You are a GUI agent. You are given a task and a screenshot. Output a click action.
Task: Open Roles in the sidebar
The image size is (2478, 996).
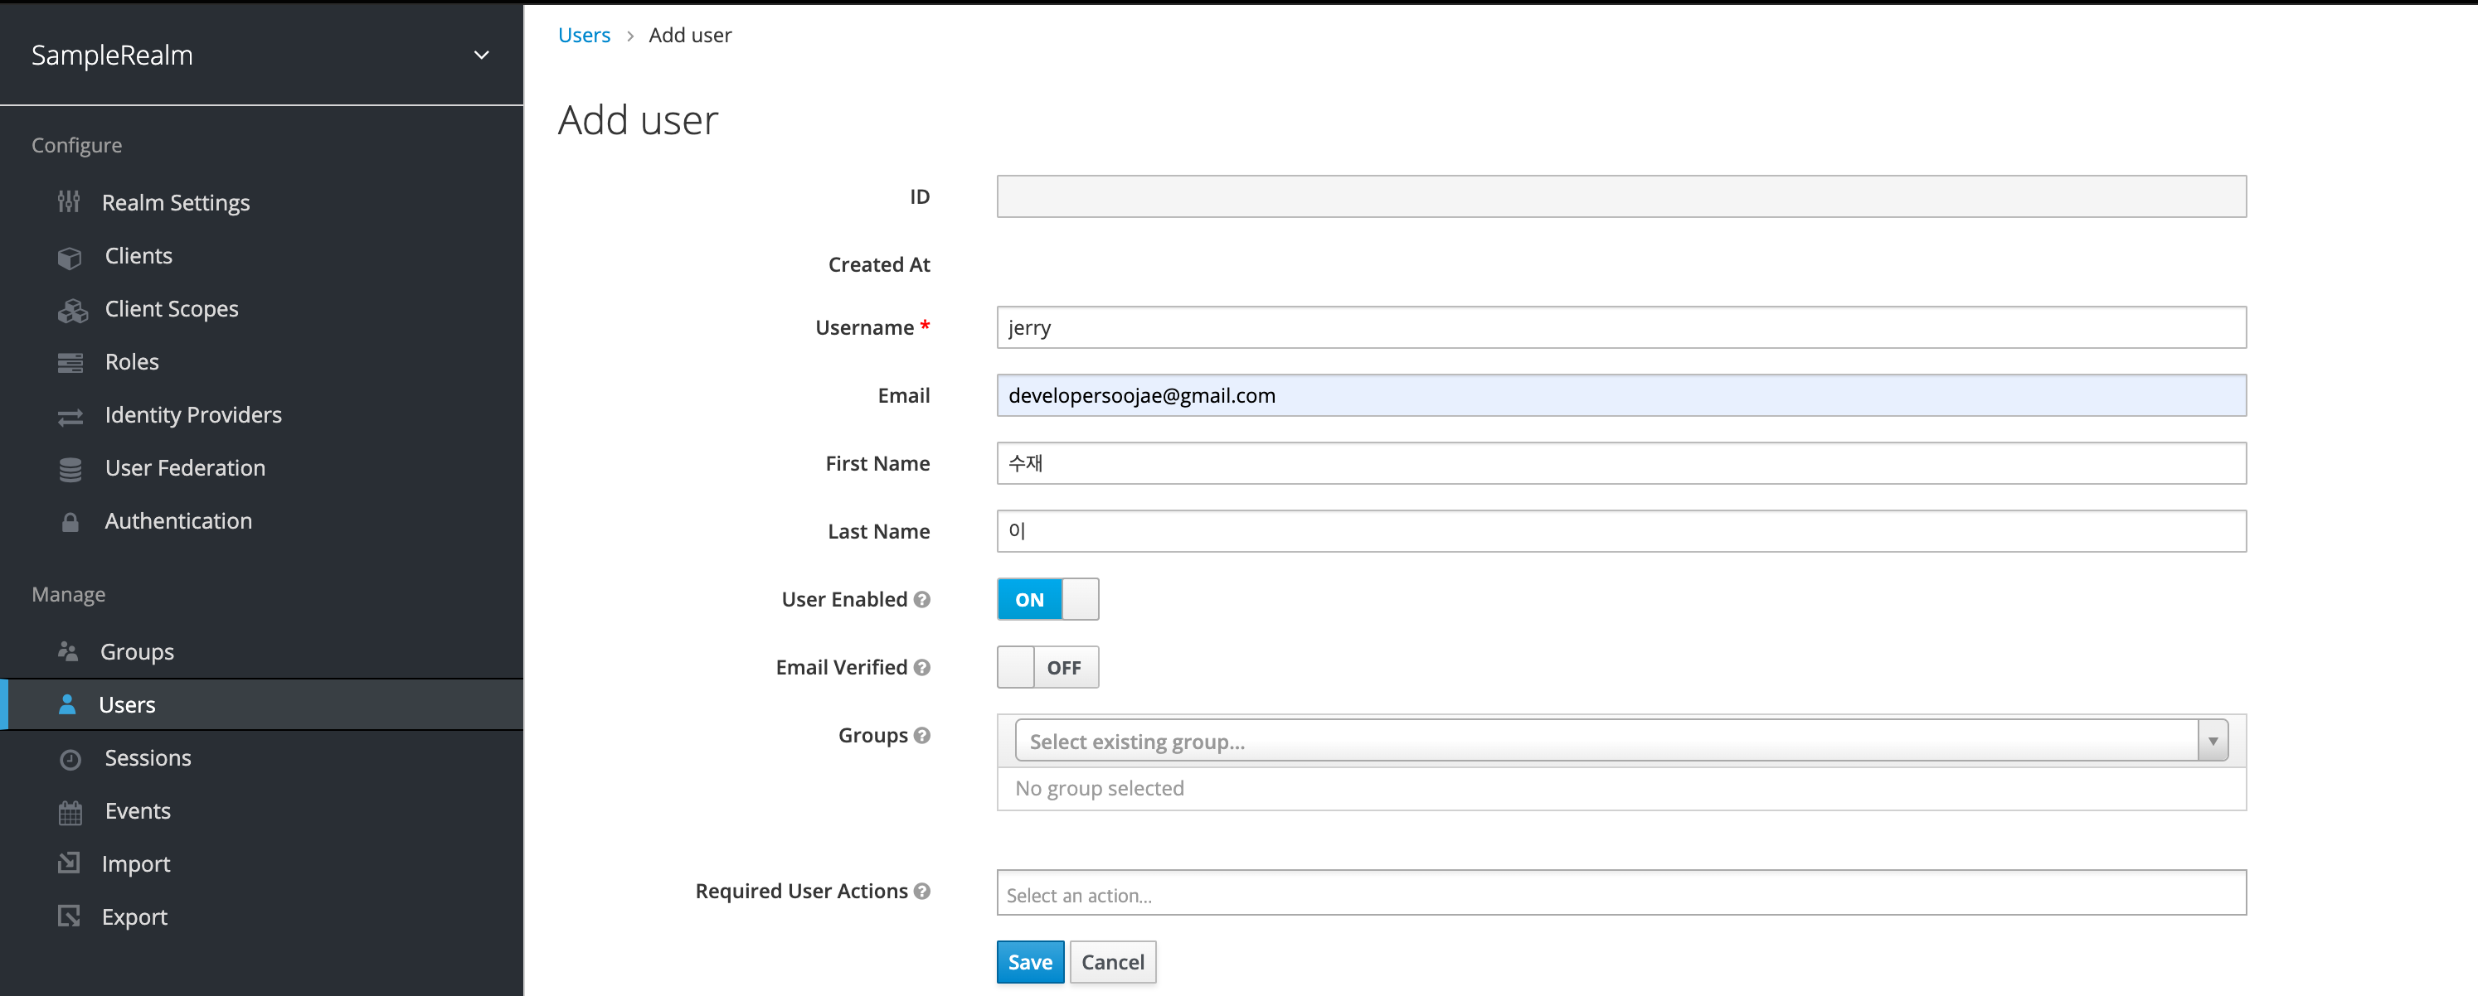(132, 362)
